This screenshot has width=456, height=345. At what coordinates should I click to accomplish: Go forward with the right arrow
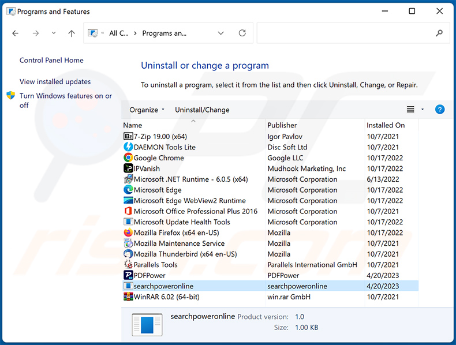point(35,33)
